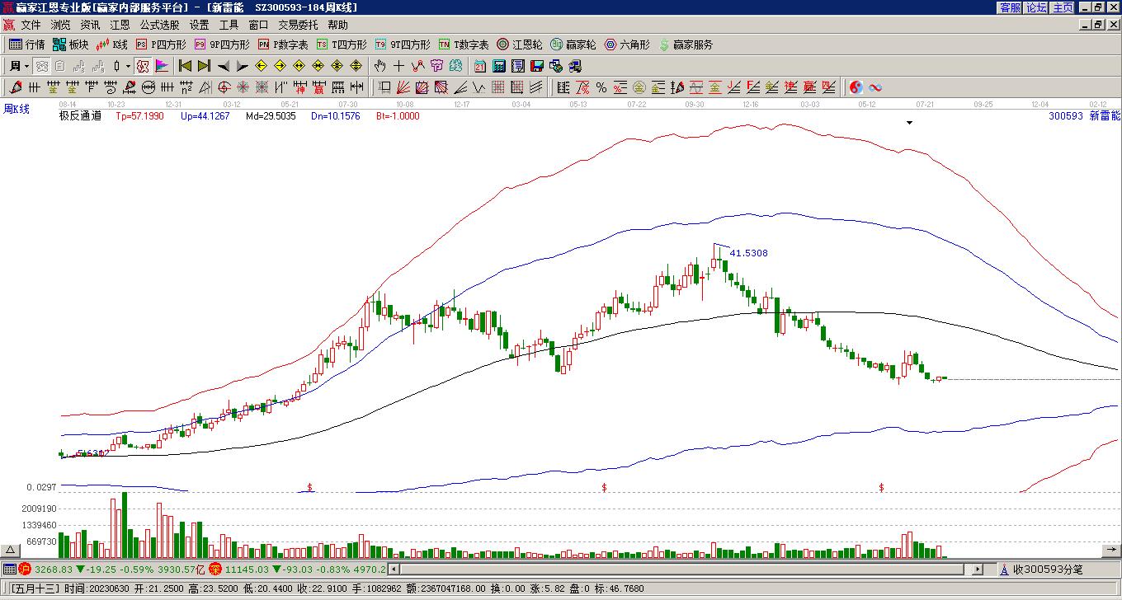The width and height of the screenshot is (1122, 600).
Task: Select the red 赢 line tool
Action: 318,87
